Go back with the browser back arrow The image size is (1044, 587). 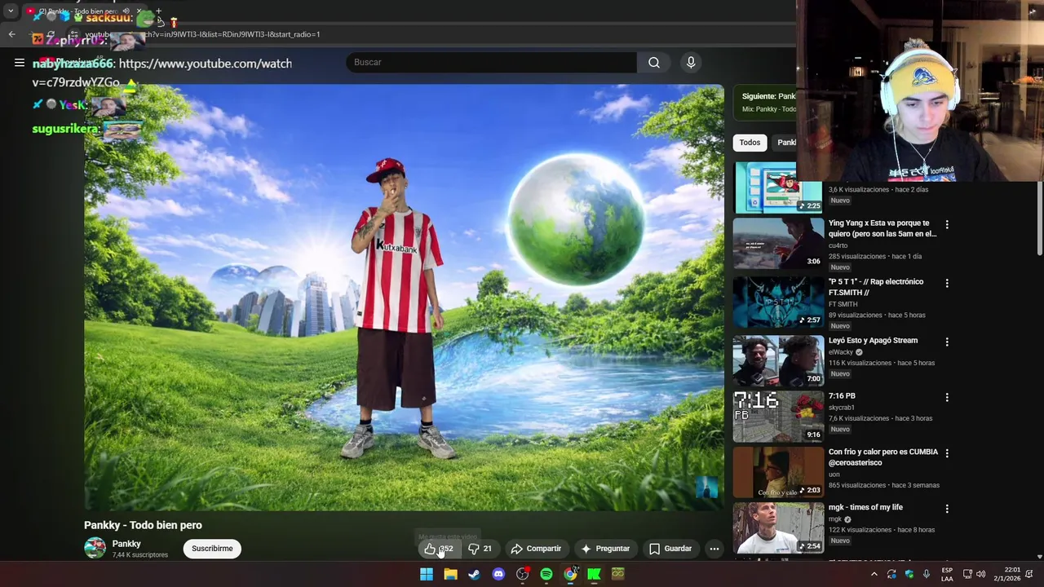[11, 34]
